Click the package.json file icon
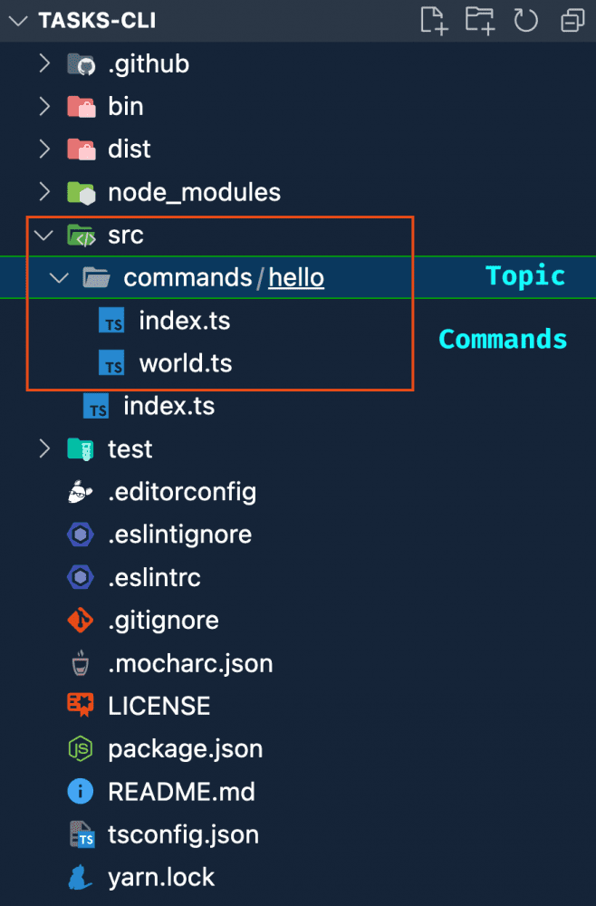The height and width of the screenshot is (906, 596). (82, 749)
